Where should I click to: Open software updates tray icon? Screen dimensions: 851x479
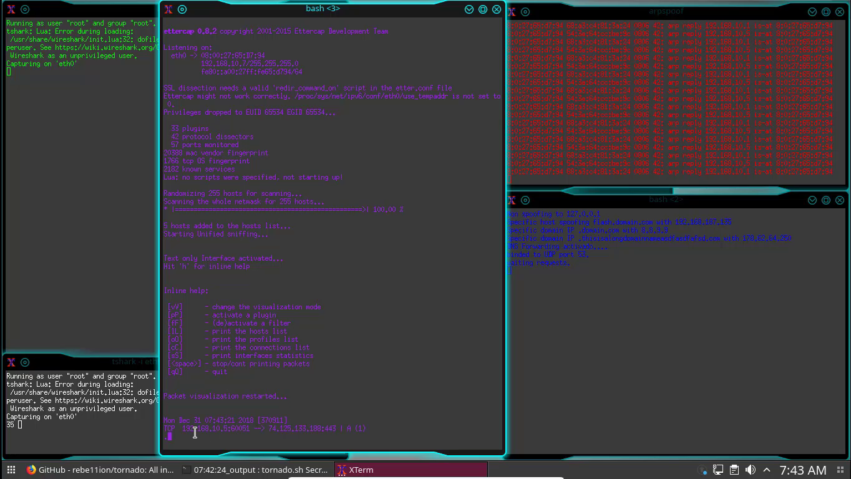[x=703, y=470]
